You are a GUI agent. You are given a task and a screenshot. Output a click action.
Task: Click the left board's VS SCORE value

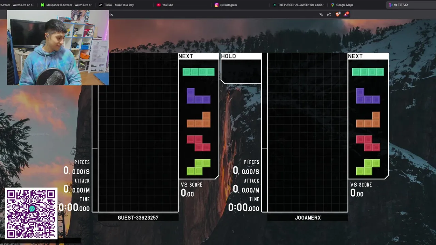(187, 193)
